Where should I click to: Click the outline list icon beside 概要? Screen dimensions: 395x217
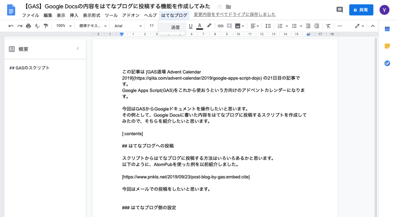(12, 49)
